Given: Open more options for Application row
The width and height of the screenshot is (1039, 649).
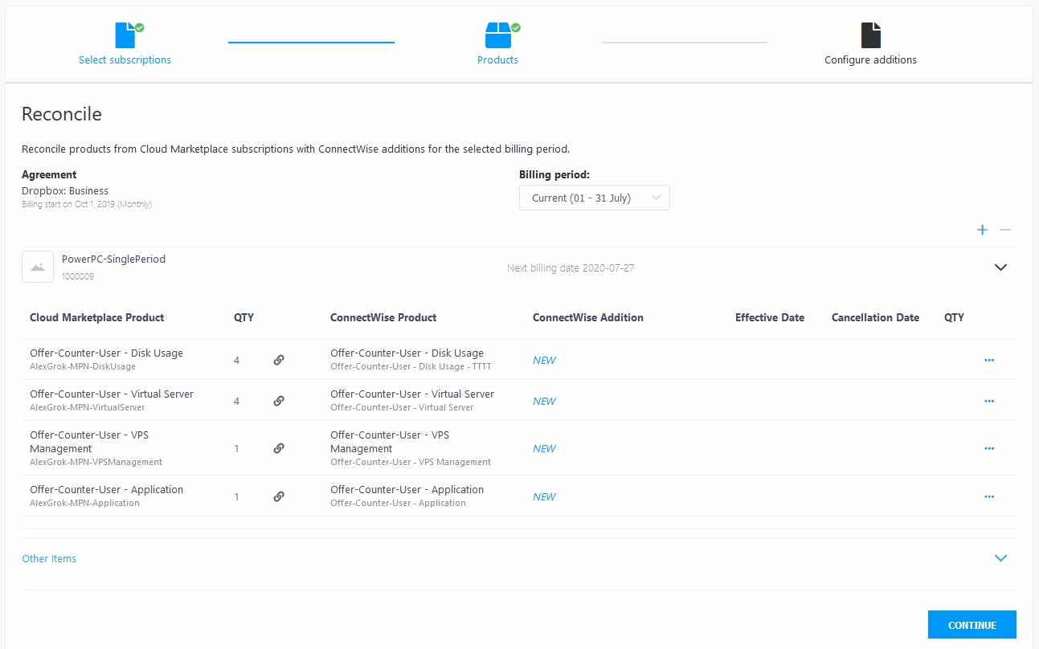Looking at the screenshot, I should pos(989,496).
